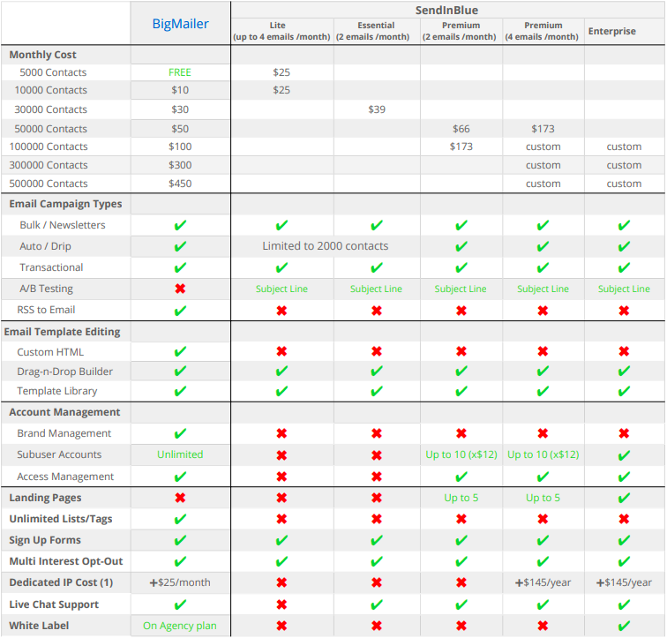Click Lite red cross for Dedicated IP Cost

281,582
